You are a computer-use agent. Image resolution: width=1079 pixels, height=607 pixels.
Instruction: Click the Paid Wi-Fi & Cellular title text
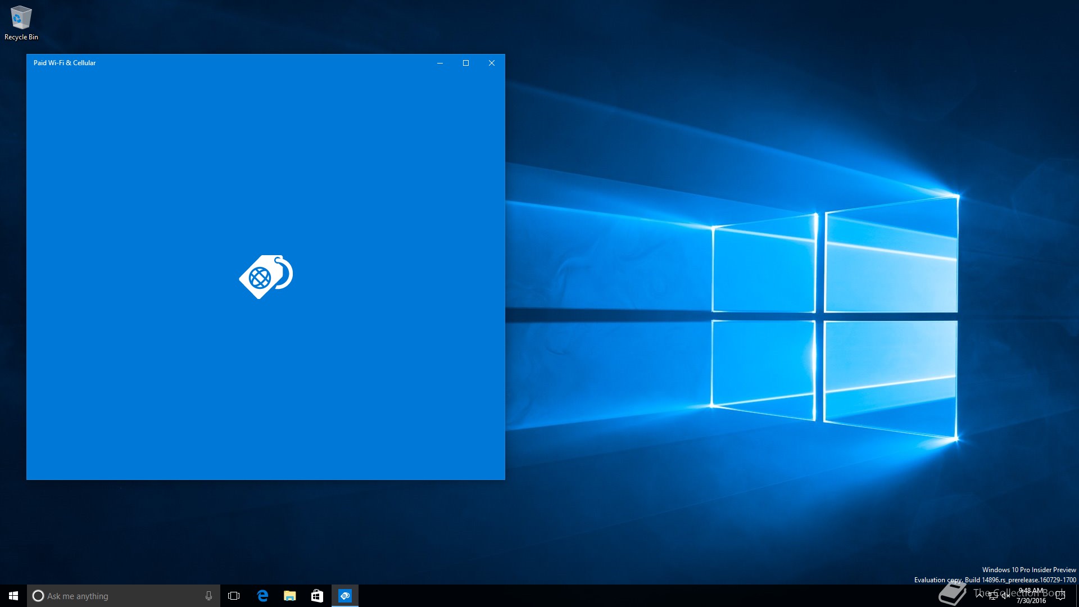click(x=65, y=63)
